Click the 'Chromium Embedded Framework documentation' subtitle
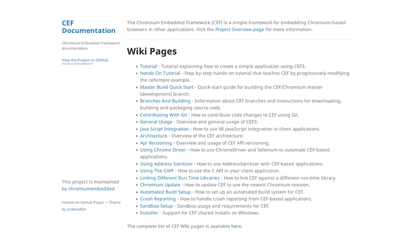Image resolution: width=417 pixels, height=235 pixels. [x=91, y=46]
